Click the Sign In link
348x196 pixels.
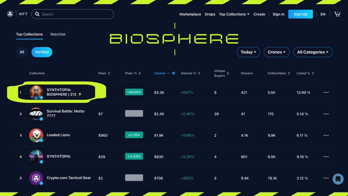coord(278,14)
